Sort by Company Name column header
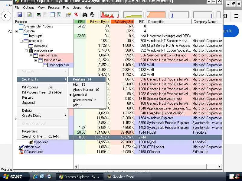 click(207, 22)
